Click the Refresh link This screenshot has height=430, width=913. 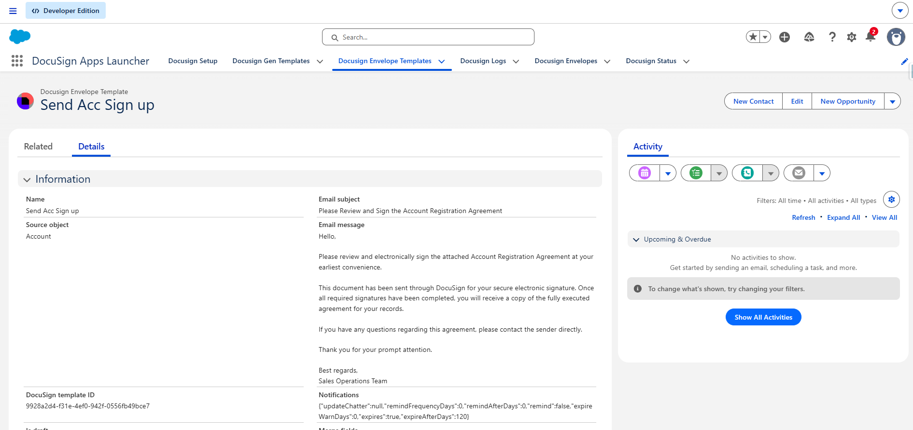(803, 217)
